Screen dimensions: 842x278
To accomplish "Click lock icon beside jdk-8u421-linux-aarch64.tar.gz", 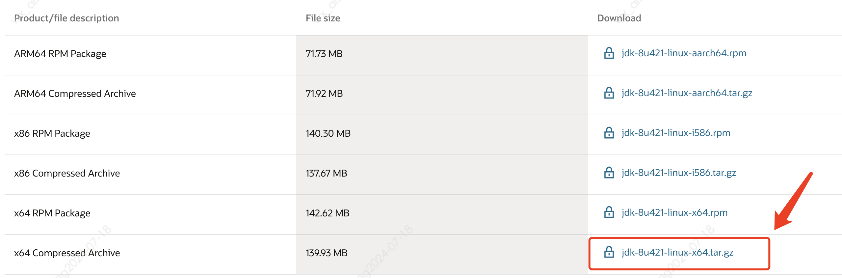I will (x=609, y=93).
